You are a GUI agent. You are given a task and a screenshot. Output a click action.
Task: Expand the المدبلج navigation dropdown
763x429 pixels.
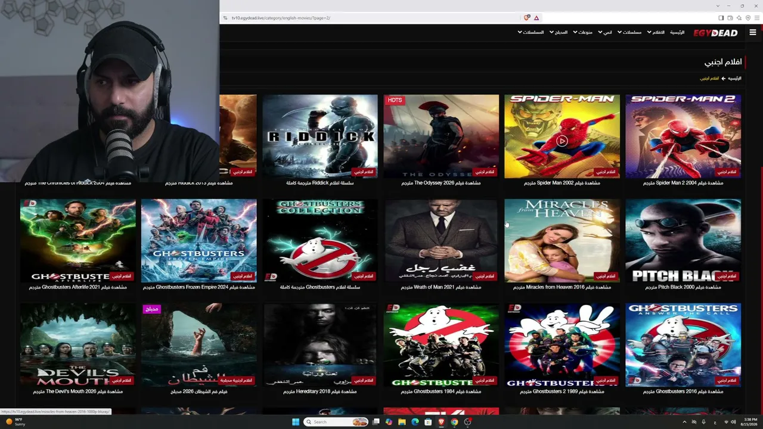(559, 32)
